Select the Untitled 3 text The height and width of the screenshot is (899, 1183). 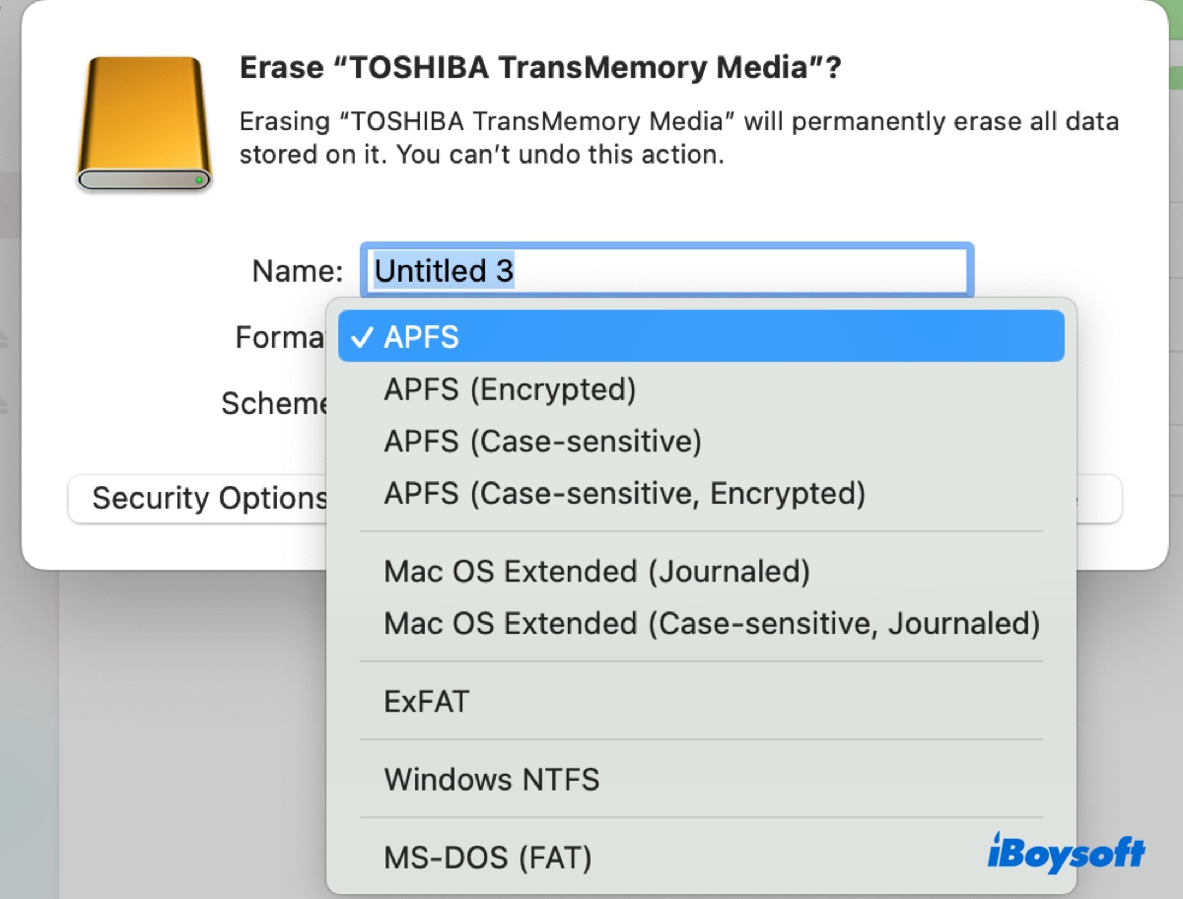click(x=442, y=270)
